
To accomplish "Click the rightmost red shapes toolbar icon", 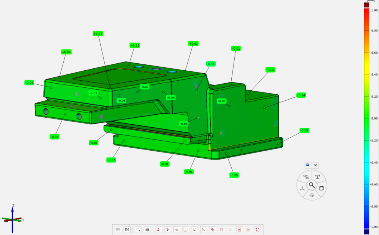I will coord(258,229).
